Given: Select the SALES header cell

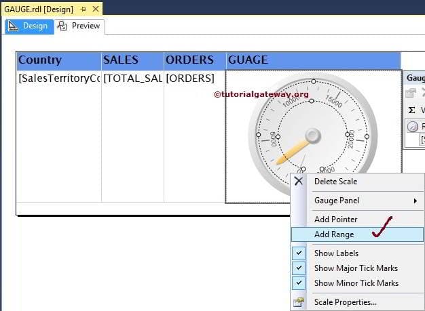Looking at the screenshot, I should pyautogui.click(x=133, y=61).
